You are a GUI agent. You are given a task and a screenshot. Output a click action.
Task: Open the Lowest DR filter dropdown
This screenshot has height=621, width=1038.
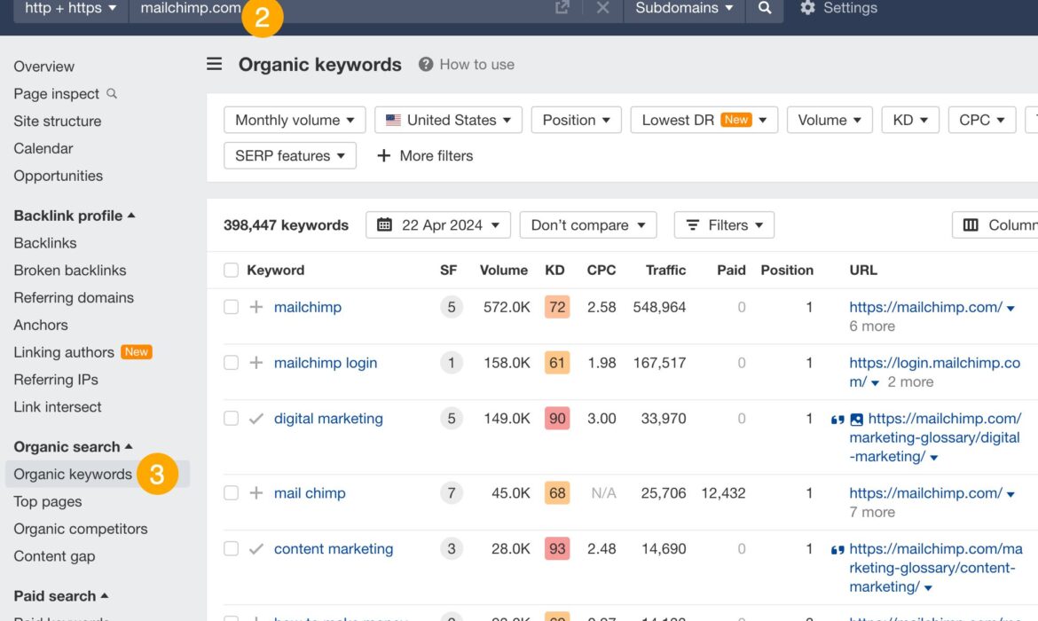coord(704,120)
